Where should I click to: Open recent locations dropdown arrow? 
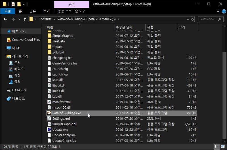point(19,19)
